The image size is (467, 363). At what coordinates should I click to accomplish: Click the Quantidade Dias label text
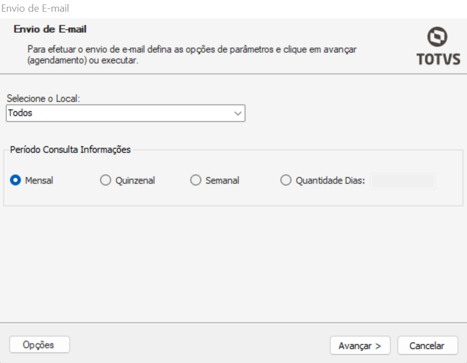click(330, 180)
